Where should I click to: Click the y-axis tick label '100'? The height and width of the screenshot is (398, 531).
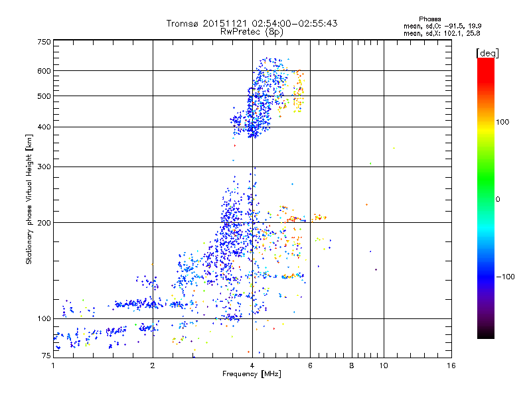(x=44, y=318)
